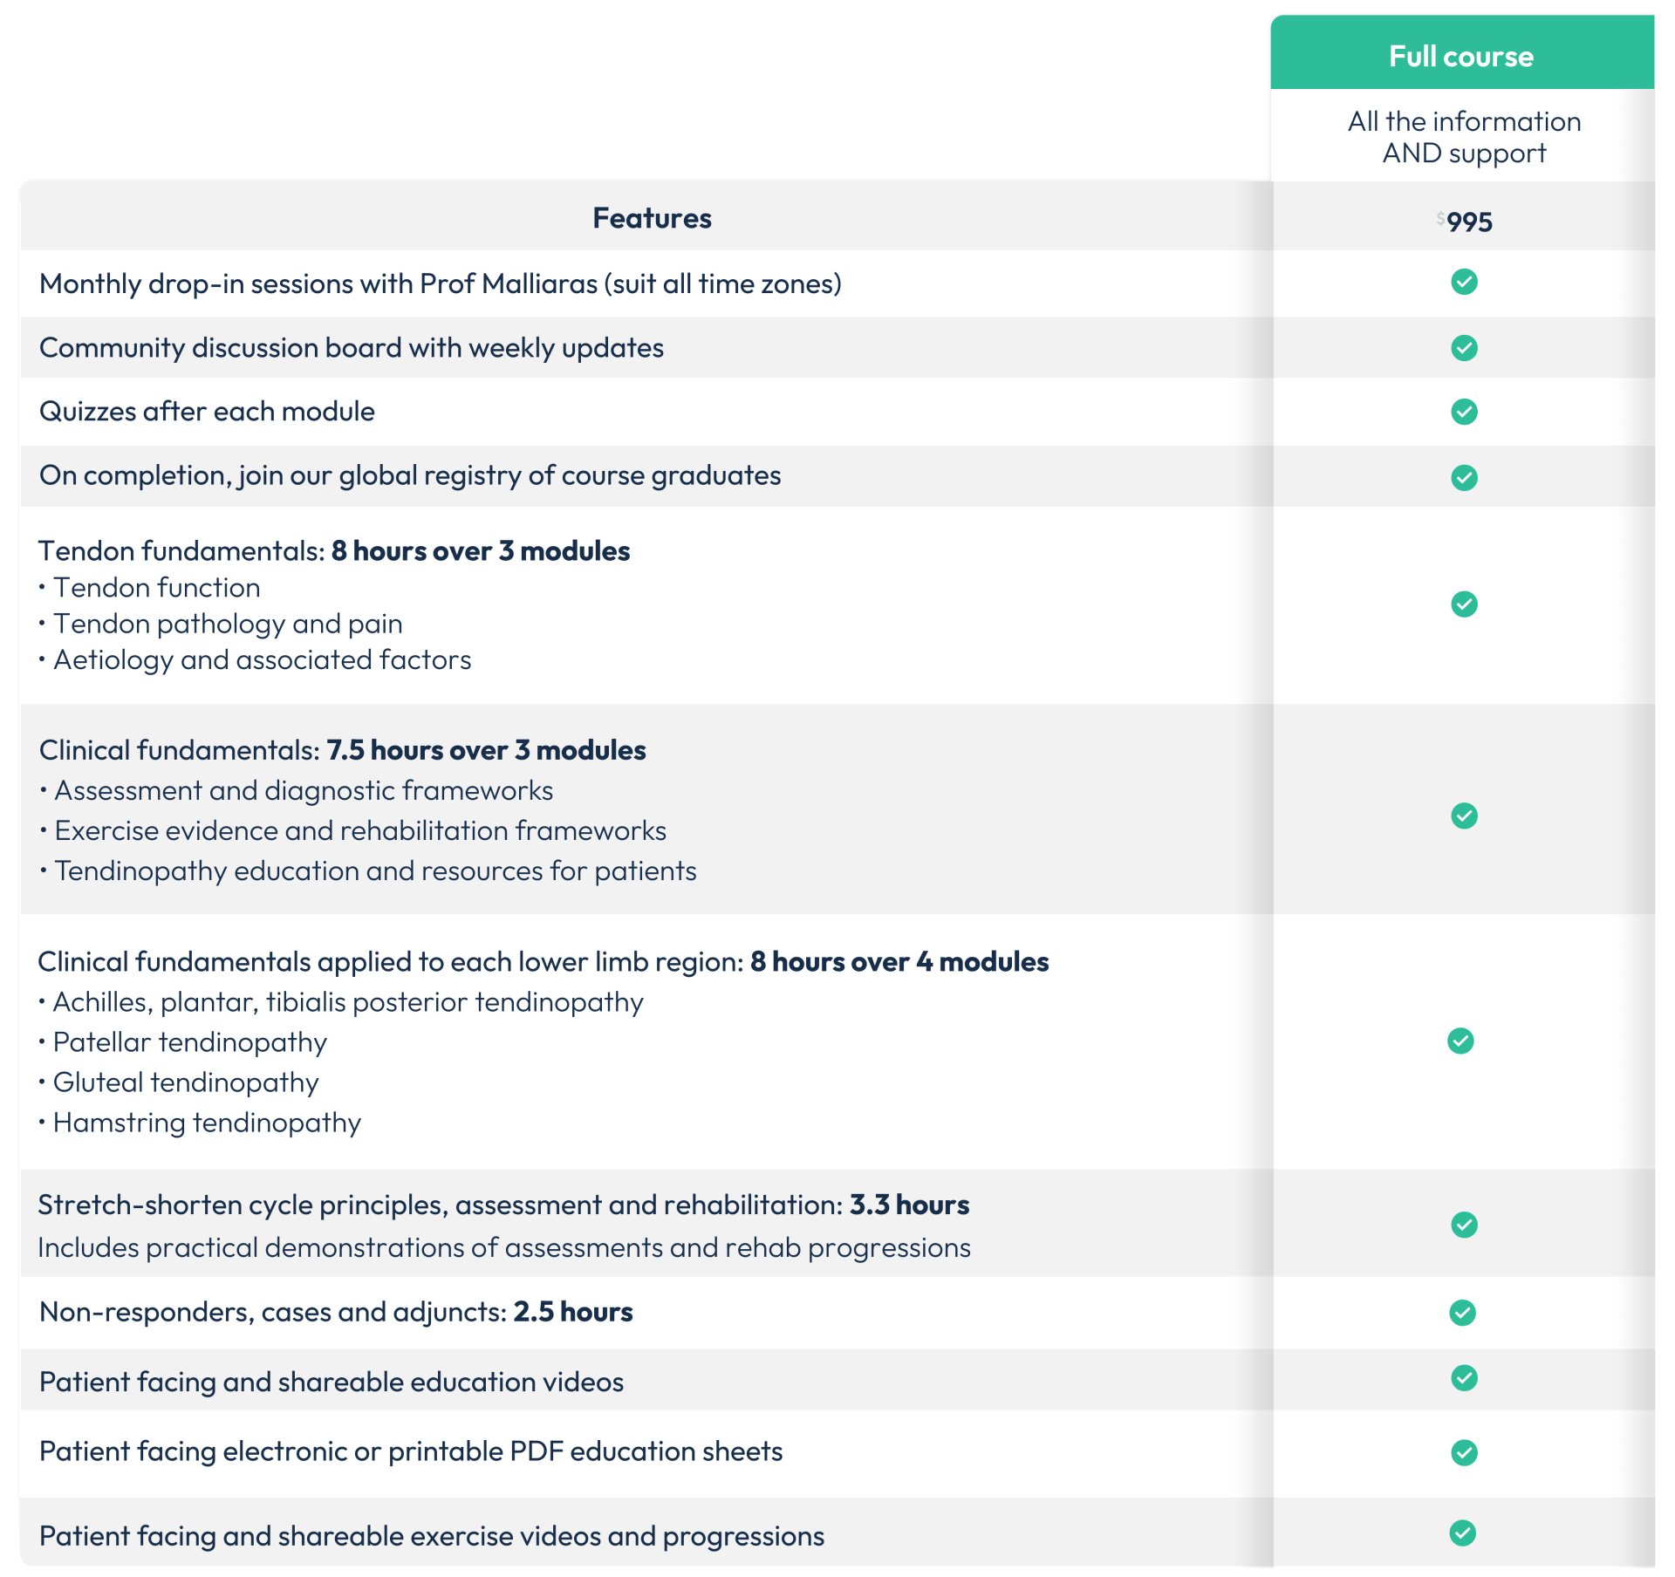Screen dimensions: 1675x1577
Task: Click 'Tendinopathy education and resources for patients'
Action: pyautogui.click(x=375, y=871)
